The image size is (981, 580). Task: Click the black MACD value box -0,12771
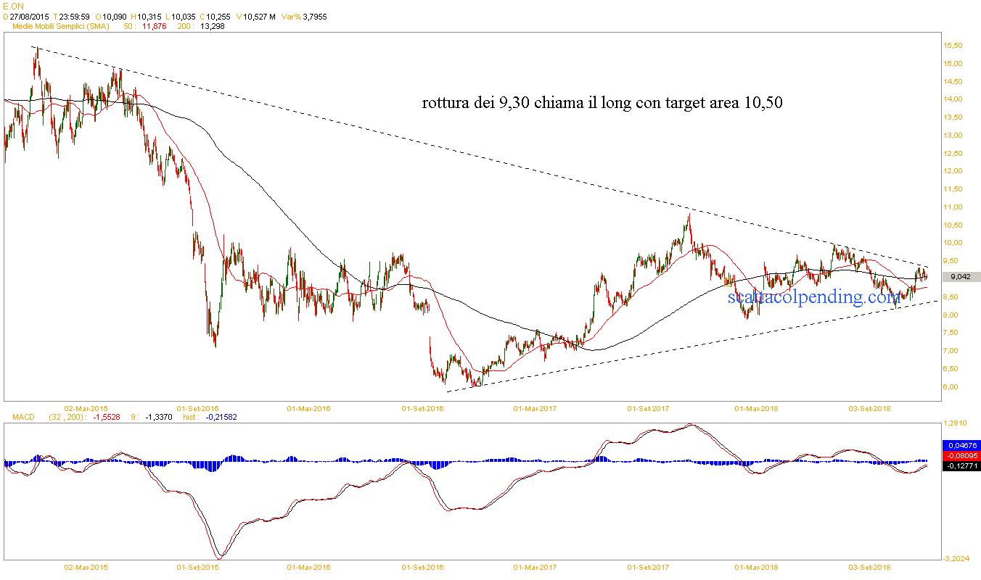tap(961, 466)
